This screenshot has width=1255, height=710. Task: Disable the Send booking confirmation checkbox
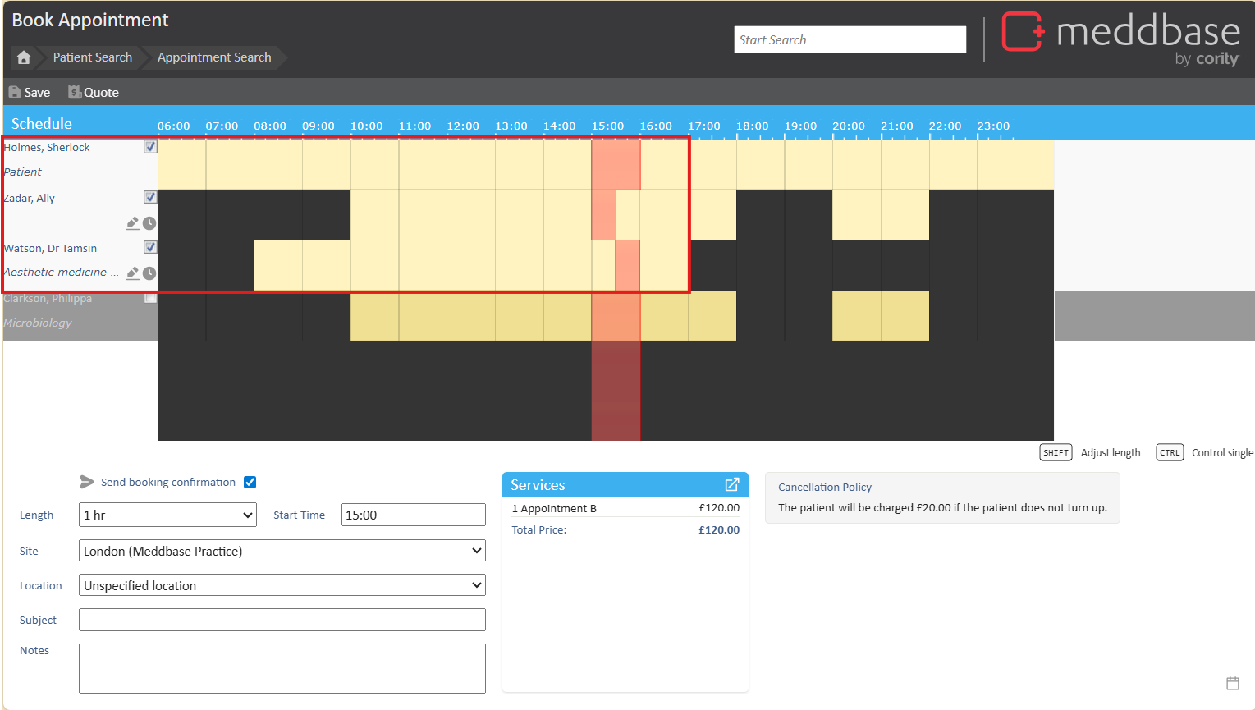pos(250,482)
